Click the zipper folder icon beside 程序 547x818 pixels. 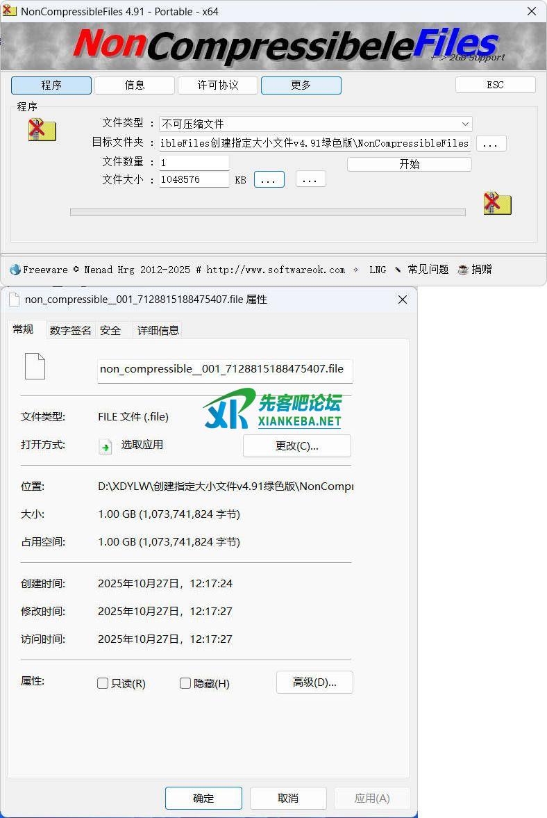(x=42, y=130)
